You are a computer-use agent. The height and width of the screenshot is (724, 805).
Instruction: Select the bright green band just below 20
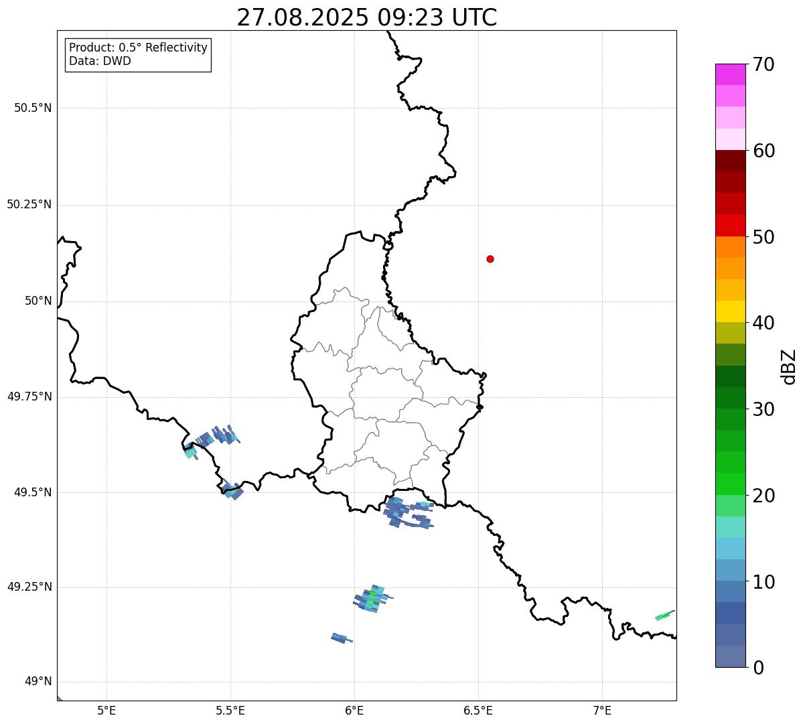point(730,484)
